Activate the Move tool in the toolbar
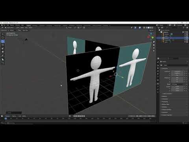This screenshot has width=189, height=142. [3, 41]
